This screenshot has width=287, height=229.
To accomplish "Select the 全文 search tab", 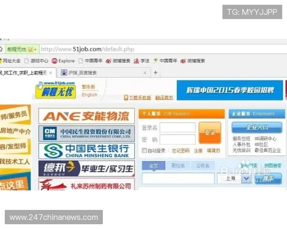I will [154, 166].
